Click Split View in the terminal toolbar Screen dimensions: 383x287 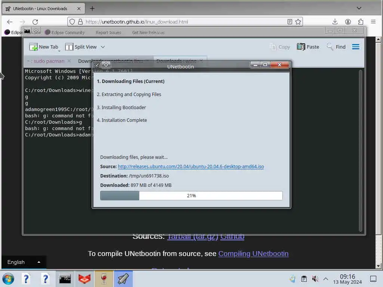[x=81, y=47]
